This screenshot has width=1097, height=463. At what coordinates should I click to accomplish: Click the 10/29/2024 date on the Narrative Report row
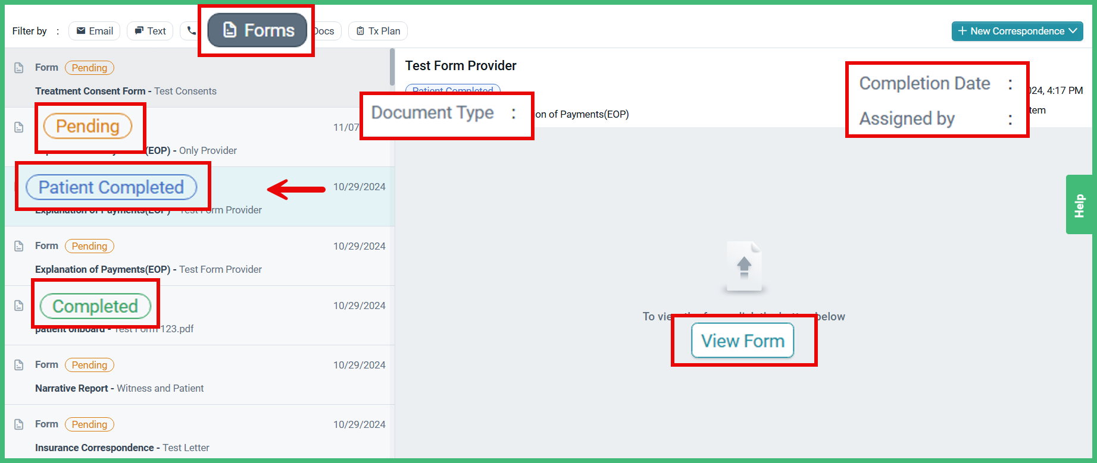[x=359, y=365]
